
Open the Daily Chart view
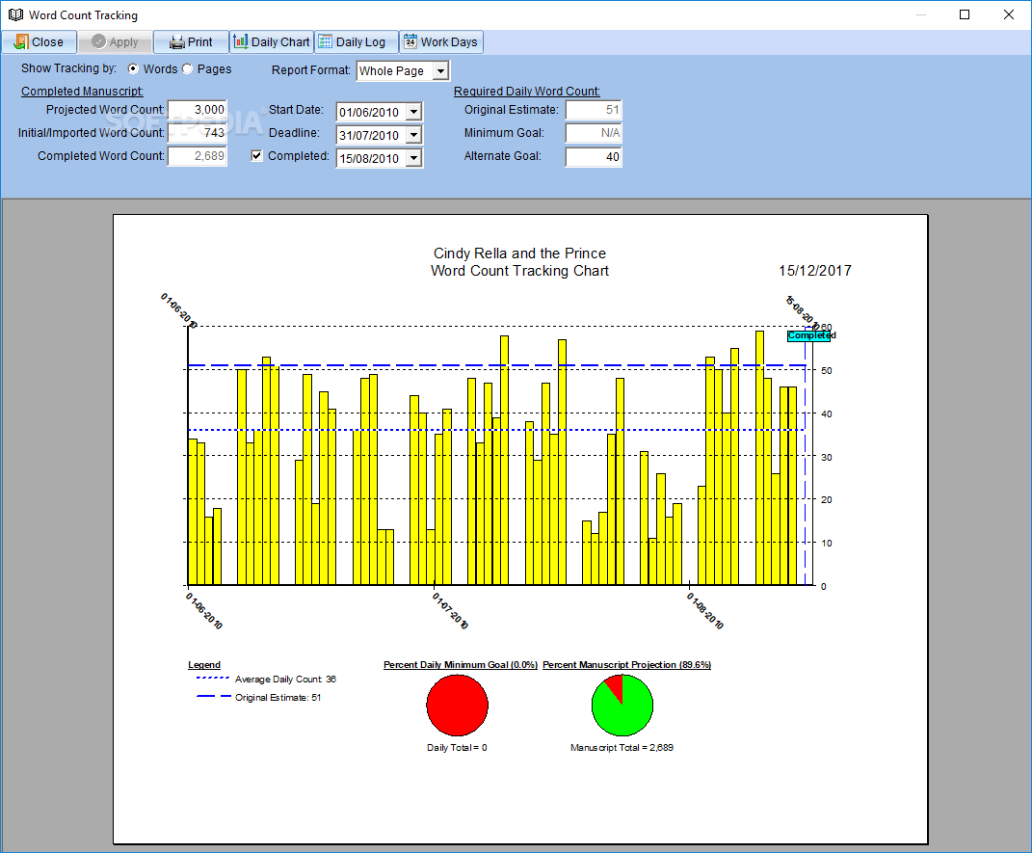[272, 41]
